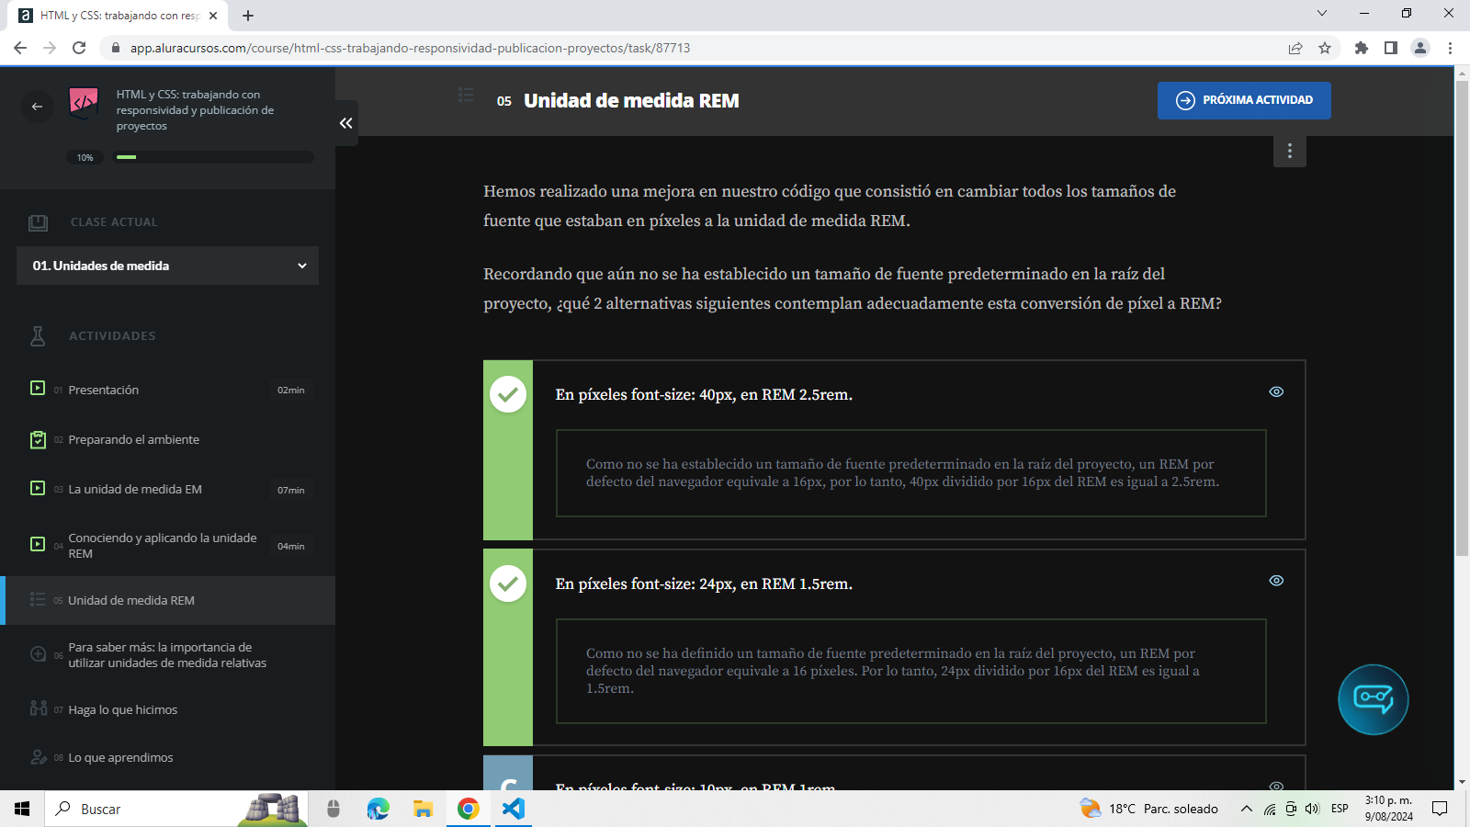Open Visual Studio Code from the taskbar
1470x827 pixels.
[514, 809]
